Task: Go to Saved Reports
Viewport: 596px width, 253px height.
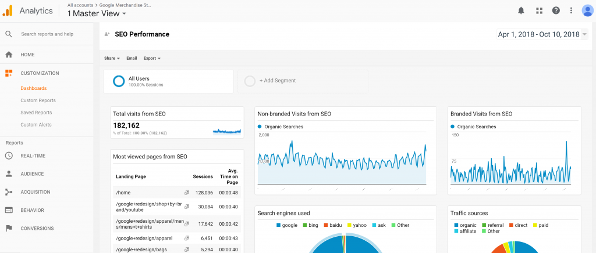Action: [x=36, y=113]
